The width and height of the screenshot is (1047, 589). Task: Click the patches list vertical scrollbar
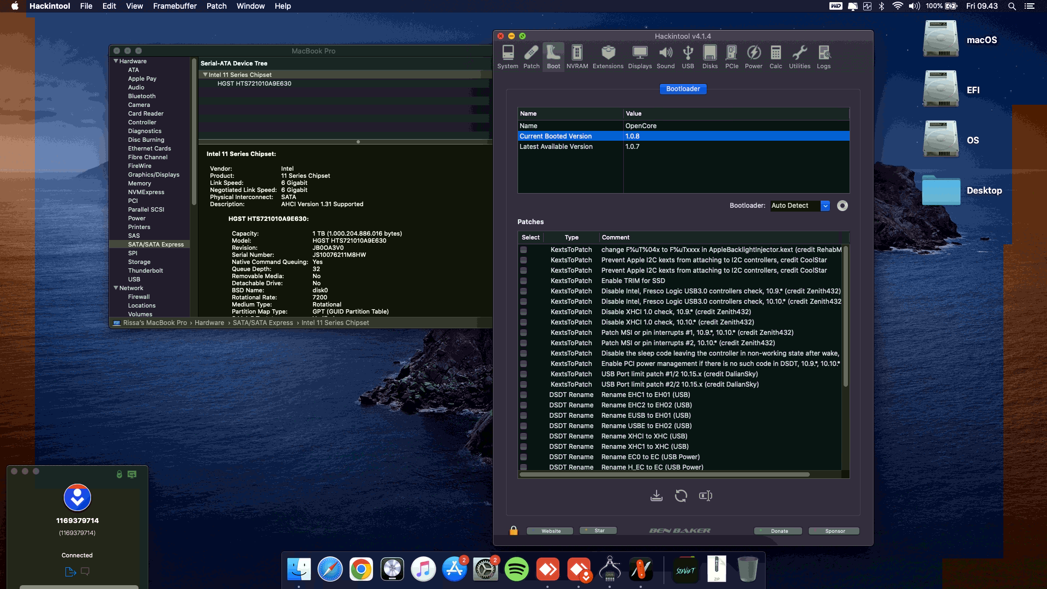(x=846, y=316)
